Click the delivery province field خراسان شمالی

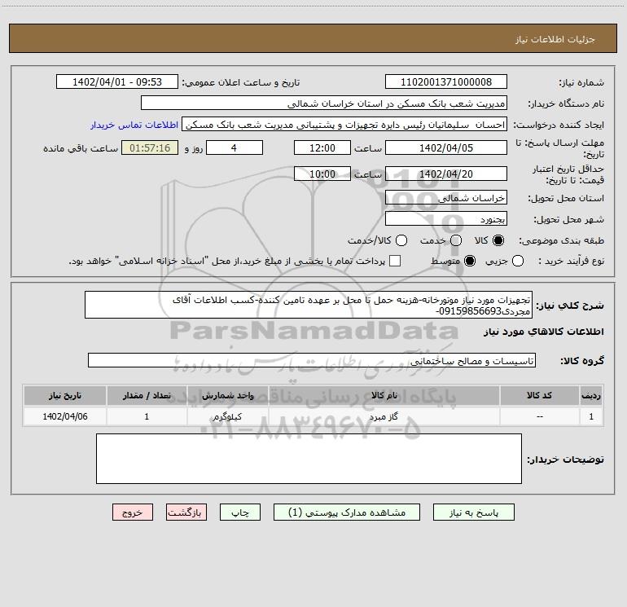point(446,198)
